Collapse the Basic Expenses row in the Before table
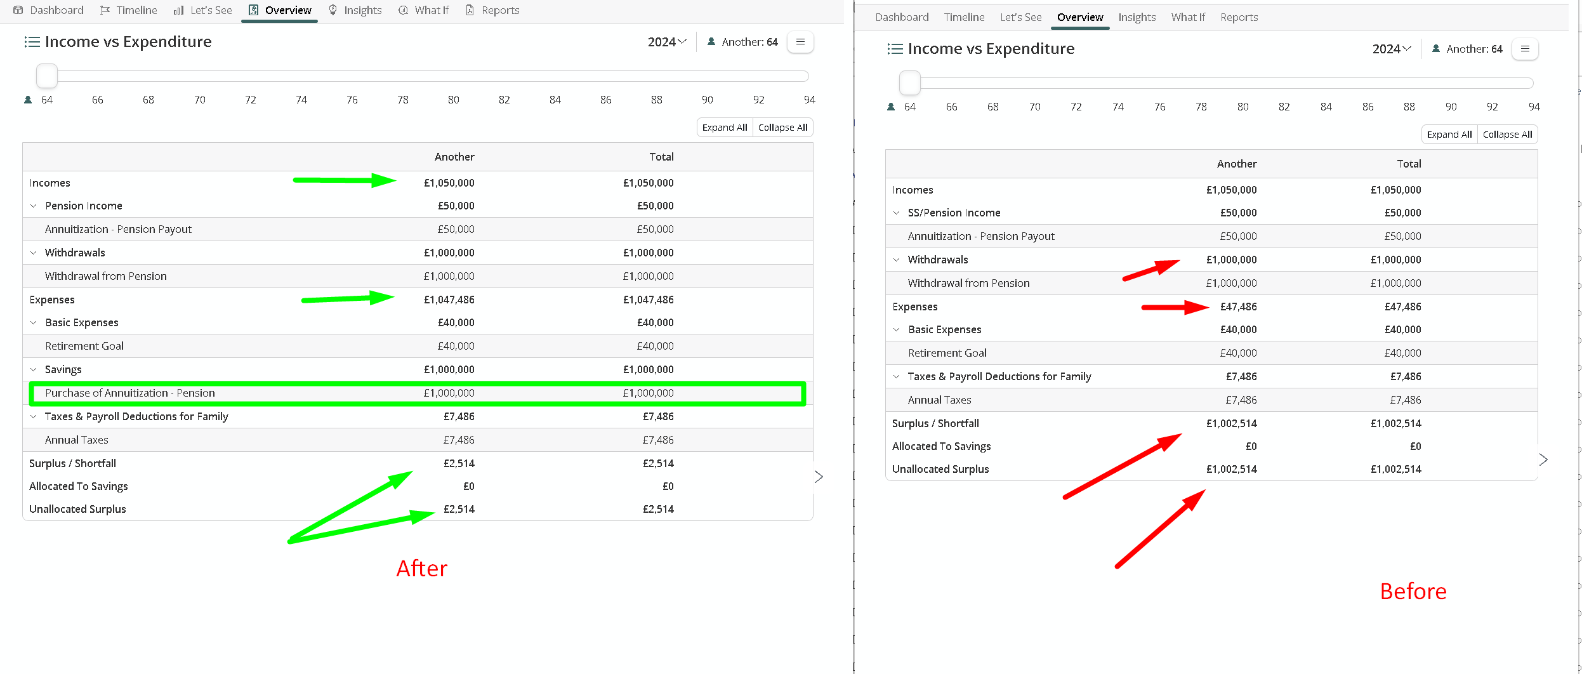The image size is (1582, 674). [x=897, y=329]
